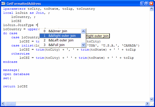155x107 pixels.
Task: Click the horizontal scrollbar thumb
Action: click(11, 104)
